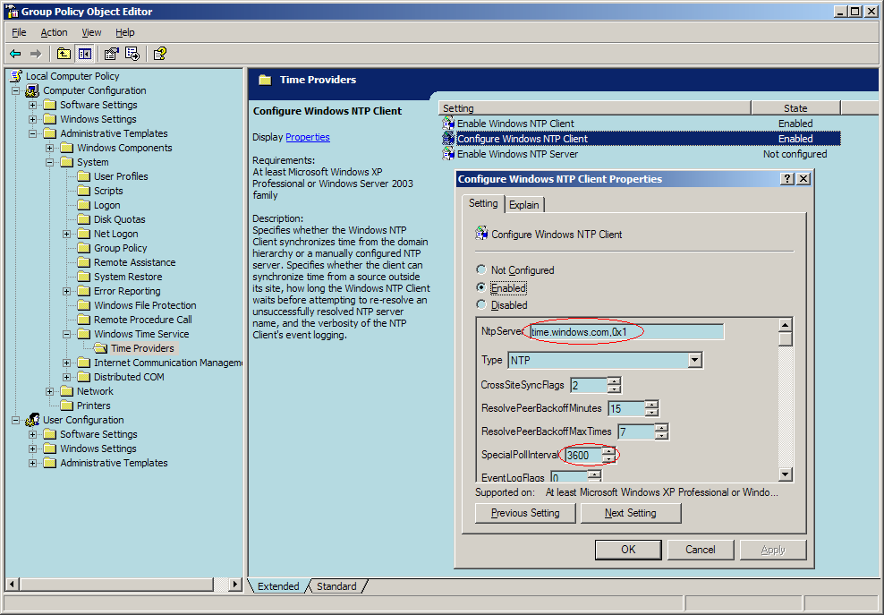
Task: Select the Not Configured radio button
Action: pyautogui.click(x=481, y=269)
